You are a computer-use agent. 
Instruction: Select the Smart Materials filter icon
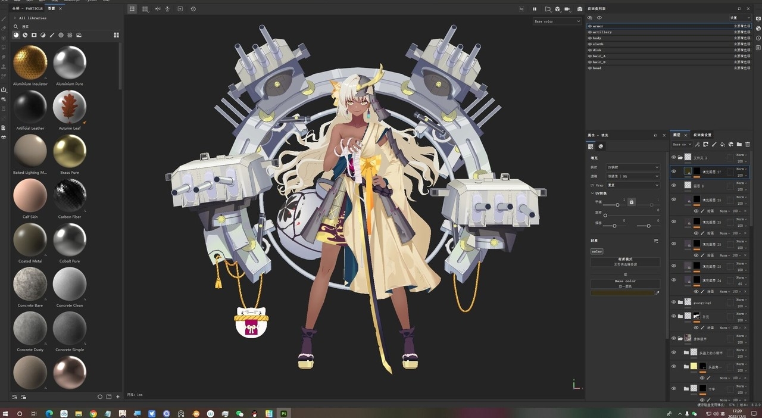pyautogui.click(x=25, y=35)
